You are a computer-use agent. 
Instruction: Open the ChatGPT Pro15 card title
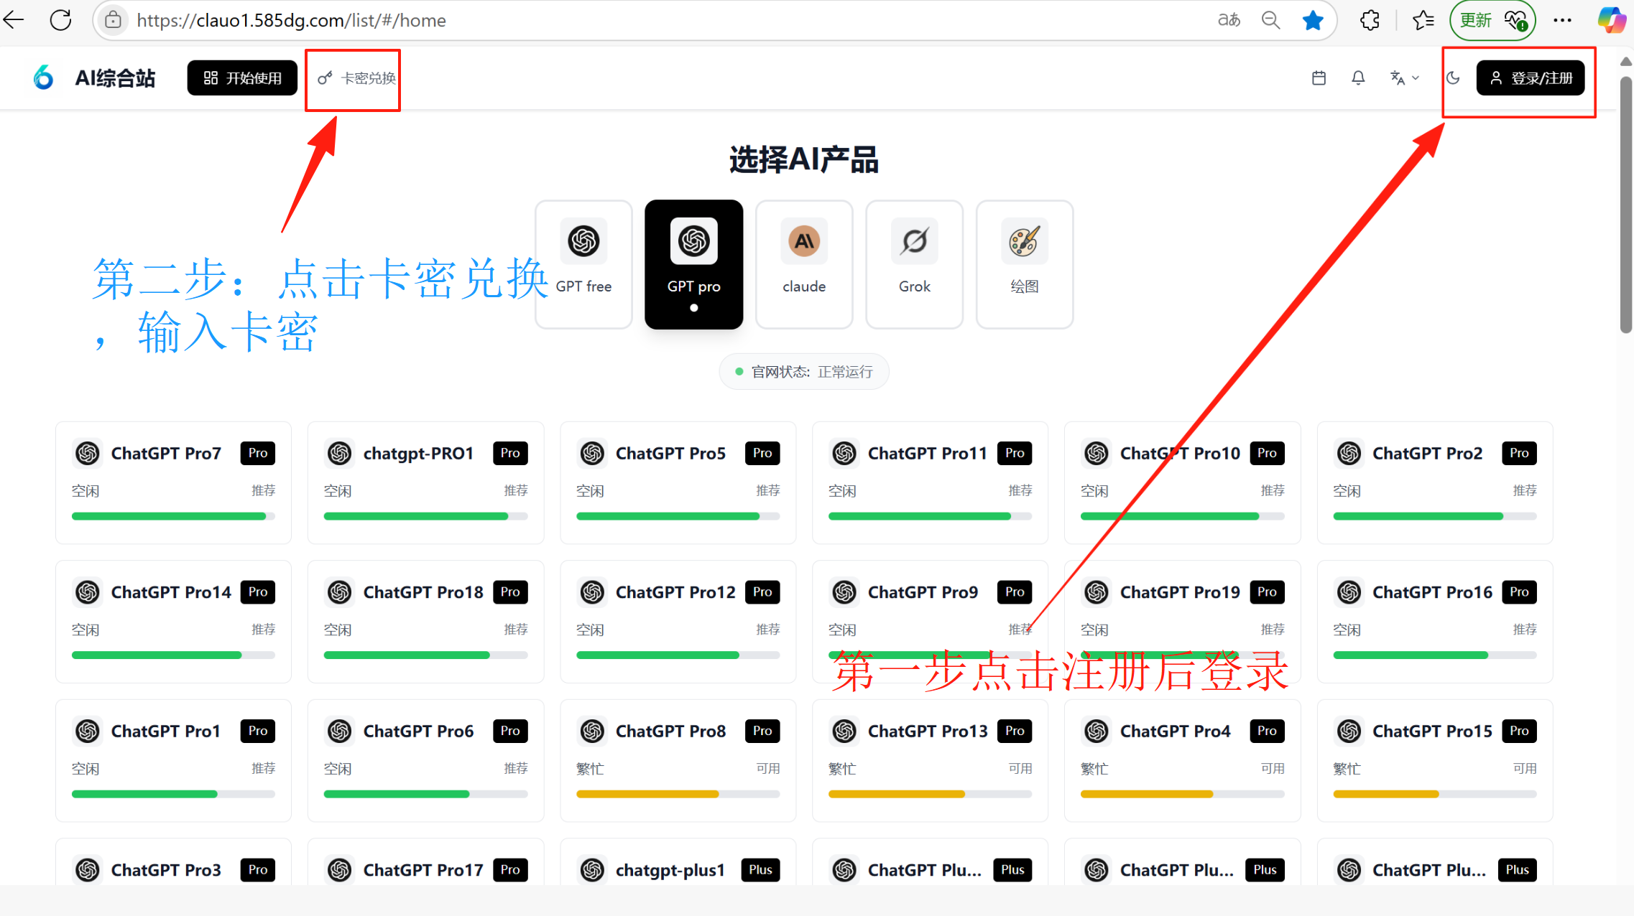tap(1432, 731)
